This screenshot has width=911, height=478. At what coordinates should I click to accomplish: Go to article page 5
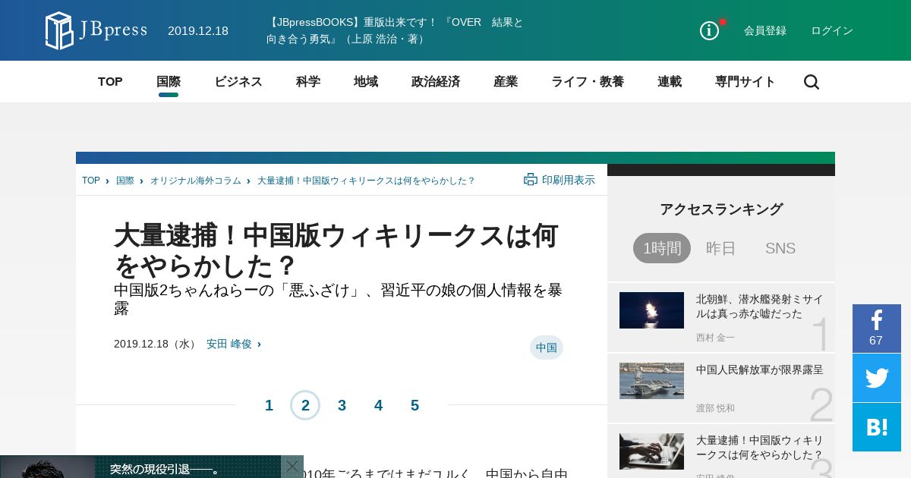coord(415,405)
